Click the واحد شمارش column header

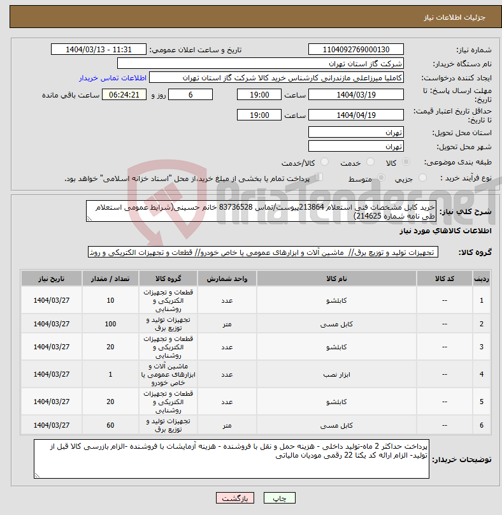(227, 279)
